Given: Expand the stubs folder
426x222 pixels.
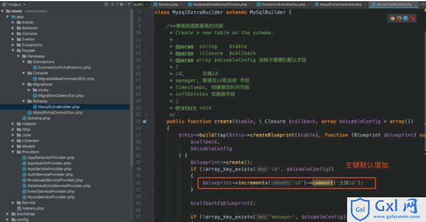Looking at the screenshot, I should (29, 90).
